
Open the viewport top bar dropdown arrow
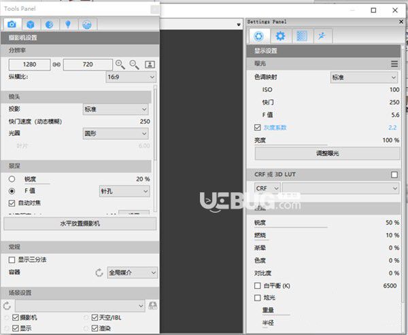point(239,24)
